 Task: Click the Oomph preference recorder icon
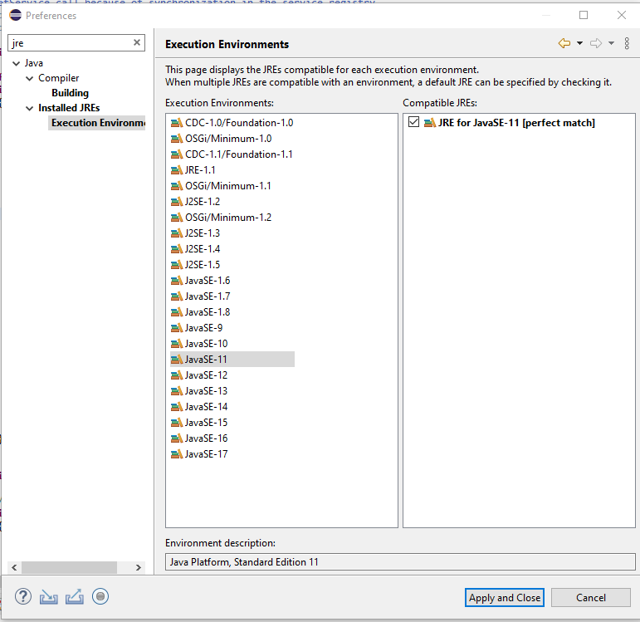pos(100,597)
